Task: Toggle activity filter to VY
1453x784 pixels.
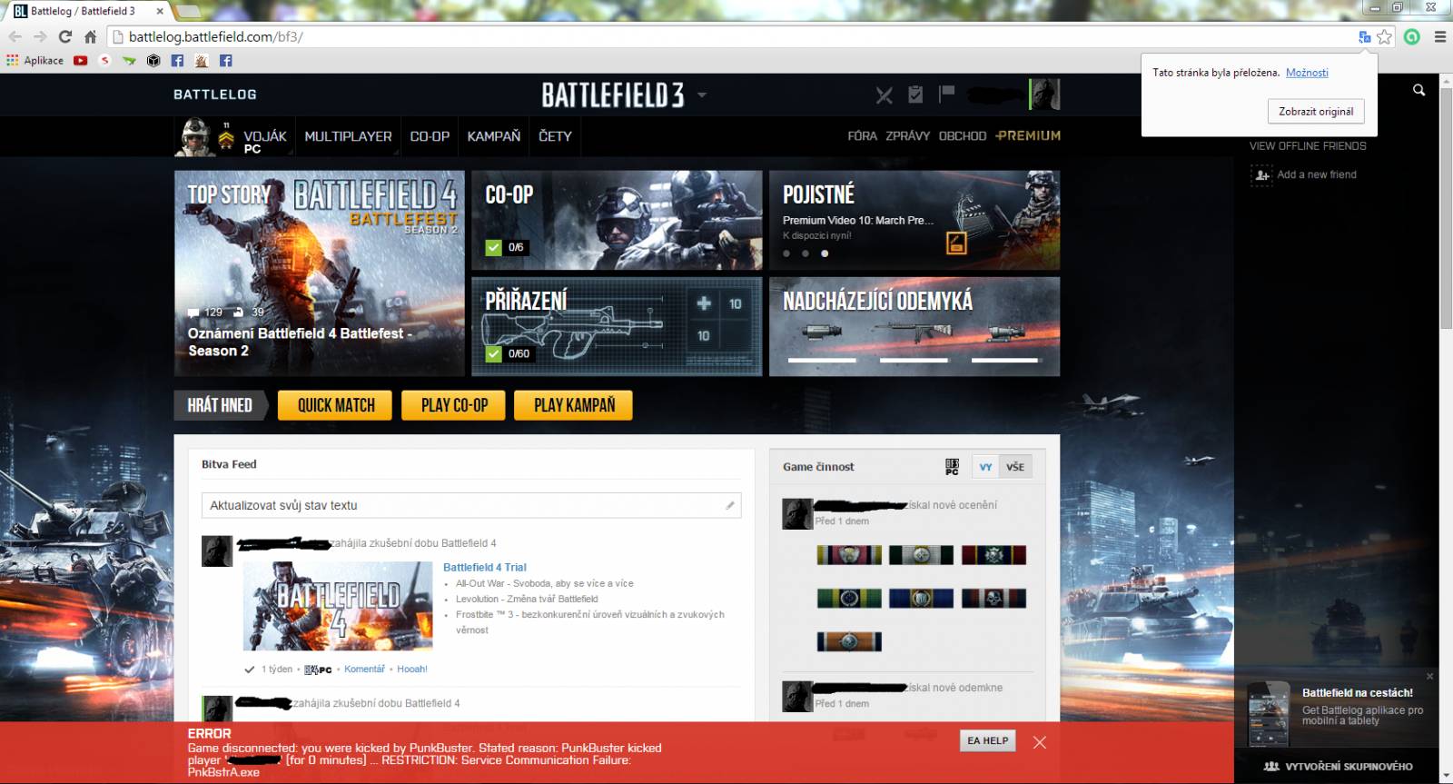Action: click(985, 467)
